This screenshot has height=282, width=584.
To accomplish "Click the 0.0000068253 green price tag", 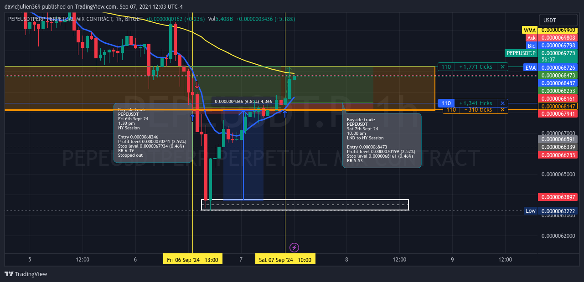I will pos(558,91).
